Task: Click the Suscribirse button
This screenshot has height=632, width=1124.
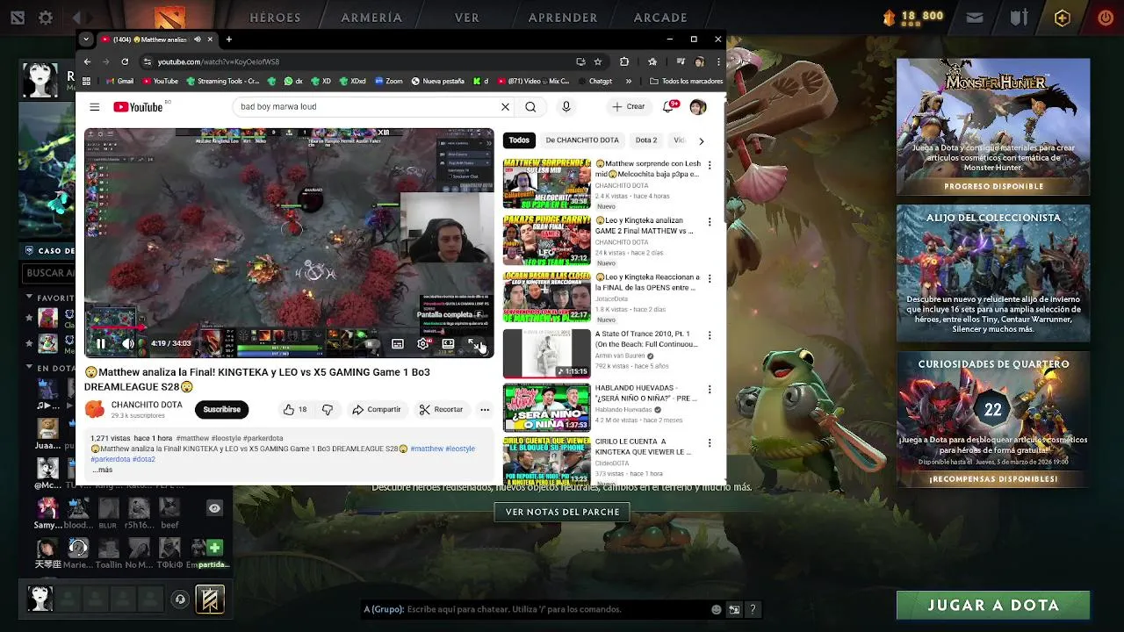Action: [x=221, y=409]
